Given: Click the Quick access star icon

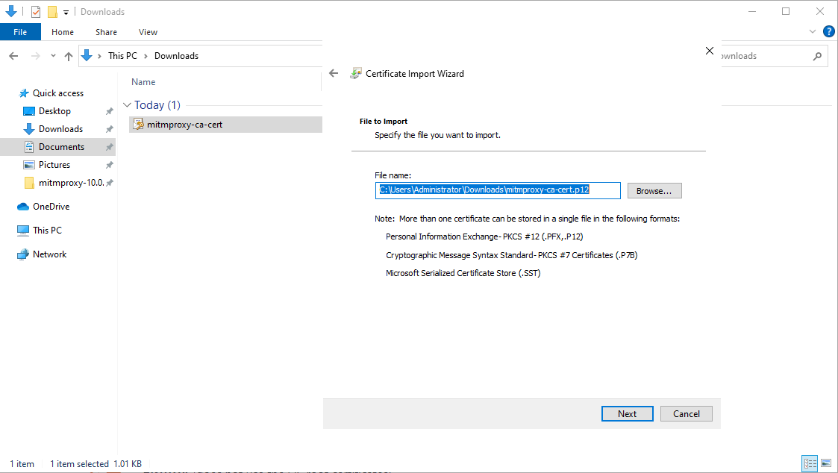Looking at the screenshot, I should pyautogui.click(x=24, y=93).
